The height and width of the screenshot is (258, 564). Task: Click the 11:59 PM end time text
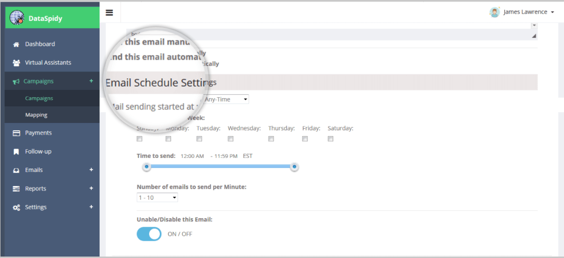(226, 156)
